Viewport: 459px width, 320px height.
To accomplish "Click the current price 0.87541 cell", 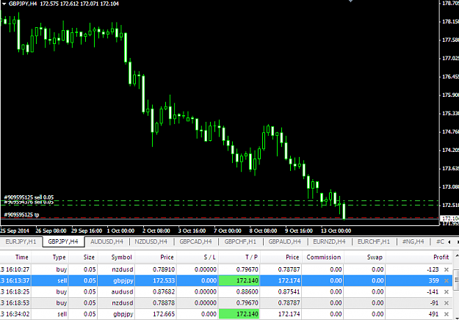I will pos(281,291).
